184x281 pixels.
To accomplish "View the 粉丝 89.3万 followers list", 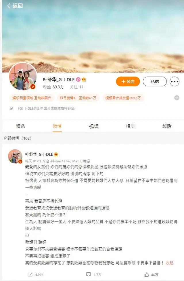I will coord(53,87).
